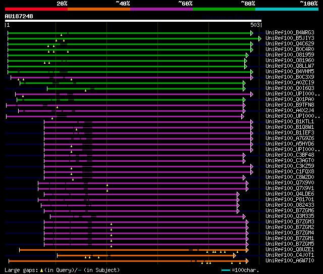Select the UniRef100_B1Q8W1 label
This screenshot has width=323, height=274.
click(290, 127)
